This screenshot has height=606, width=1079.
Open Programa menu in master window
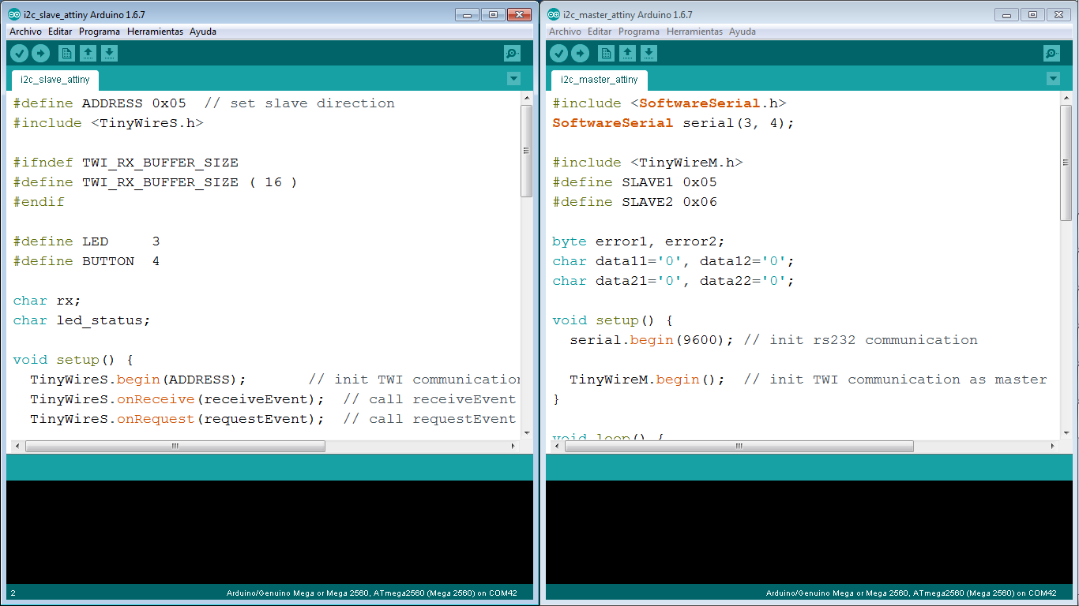click(639, 32)
